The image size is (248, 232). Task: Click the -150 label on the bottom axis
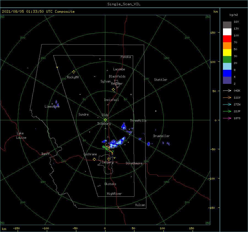point(16,228)
